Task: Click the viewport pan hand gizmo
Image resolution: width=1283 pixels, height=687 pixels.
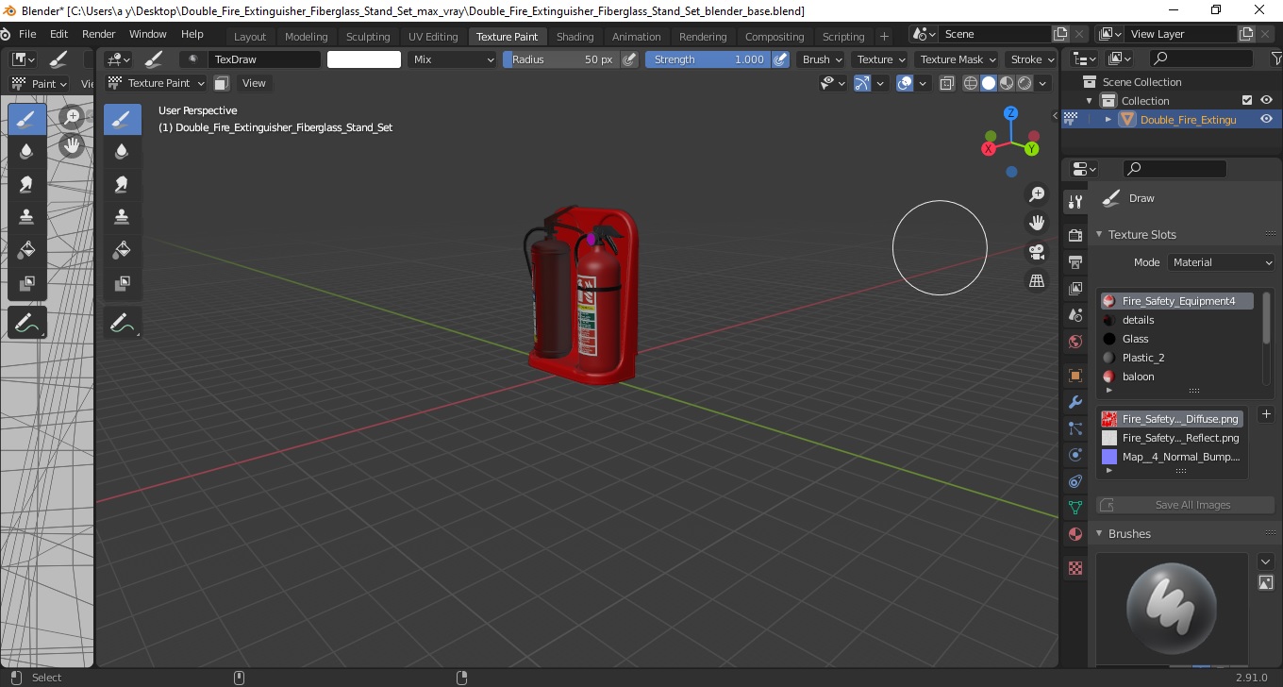Action: pos(1037,223)
